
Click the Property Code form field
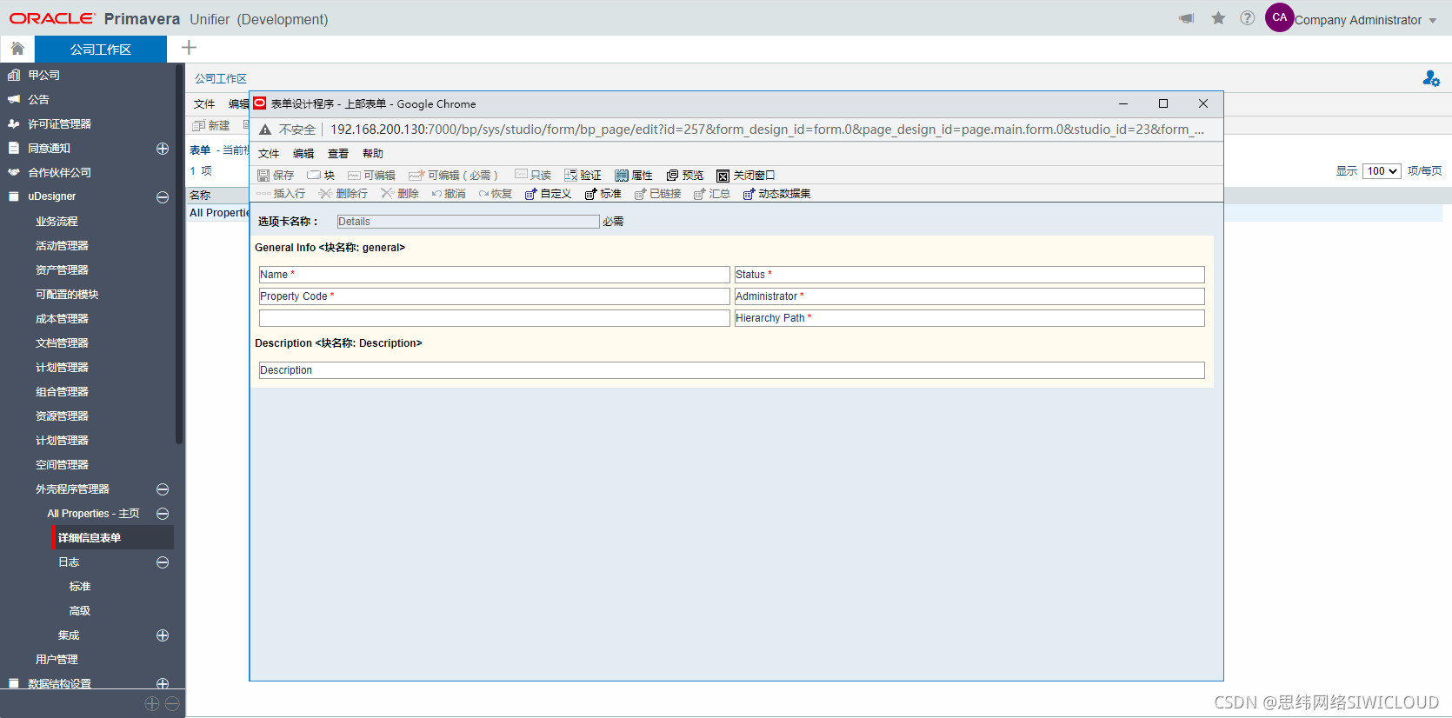click(494, 296)
